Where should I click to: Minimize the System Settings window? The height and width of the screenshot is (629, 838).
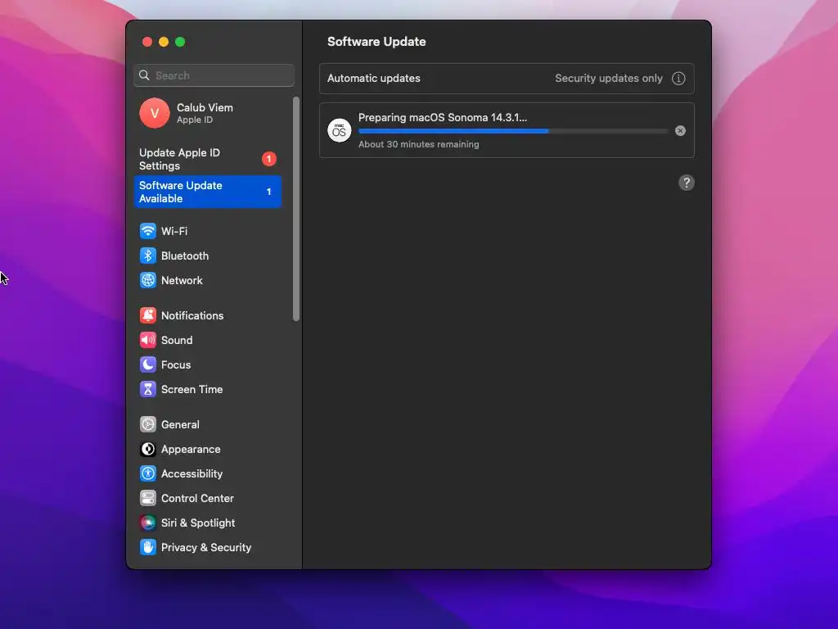click(x=164, y=42)
